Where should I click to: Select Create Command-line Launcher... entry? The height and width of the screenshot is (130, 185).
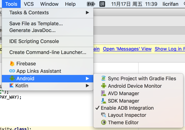(48, 52)
